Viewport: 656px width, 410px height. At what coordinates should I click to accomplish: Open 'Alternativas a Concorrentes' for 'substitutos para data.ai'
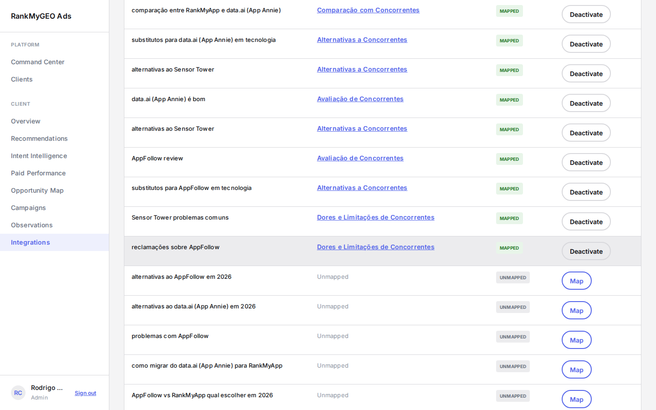(x=362, y=40)
